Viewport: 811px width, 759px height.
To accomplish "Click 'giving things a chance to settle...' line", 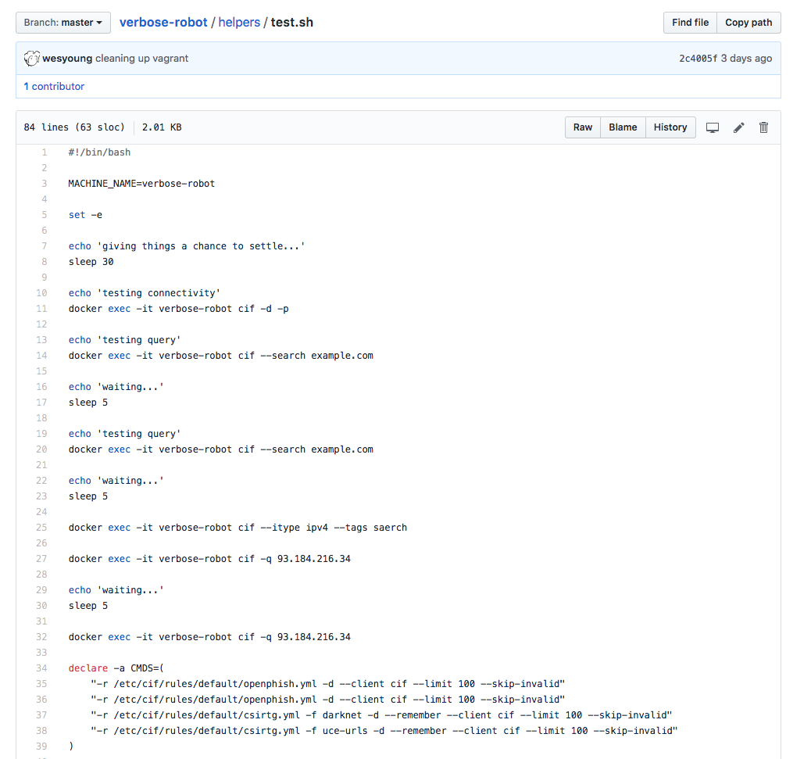I will [187, 246].
